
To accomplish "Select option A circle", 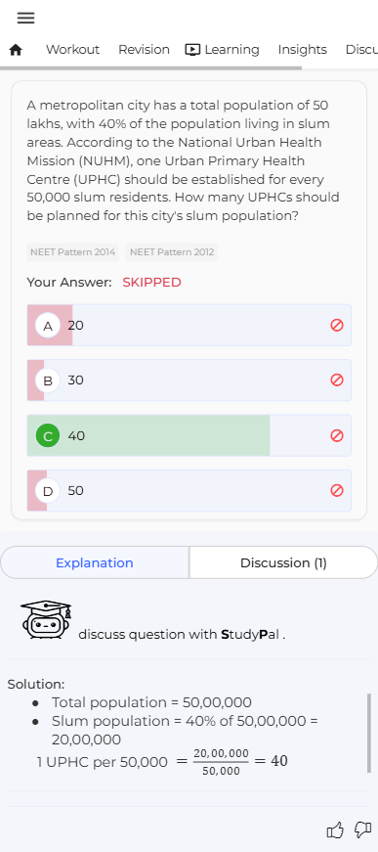I will 48,326.
